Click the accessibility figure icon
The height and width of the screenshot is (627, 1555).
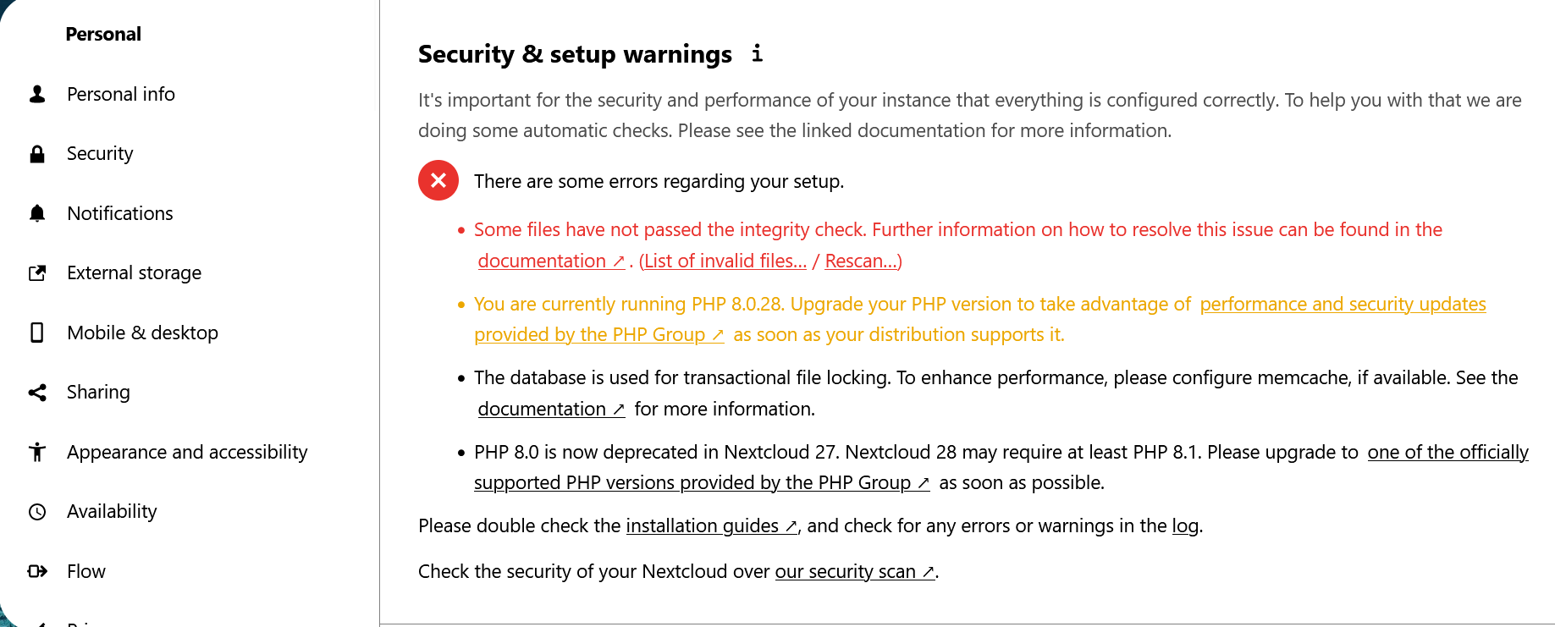click(37, 452)
